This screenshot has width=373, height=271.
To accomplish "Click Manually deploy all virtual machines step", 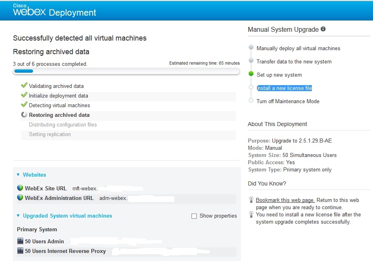I will coord(298,49).
